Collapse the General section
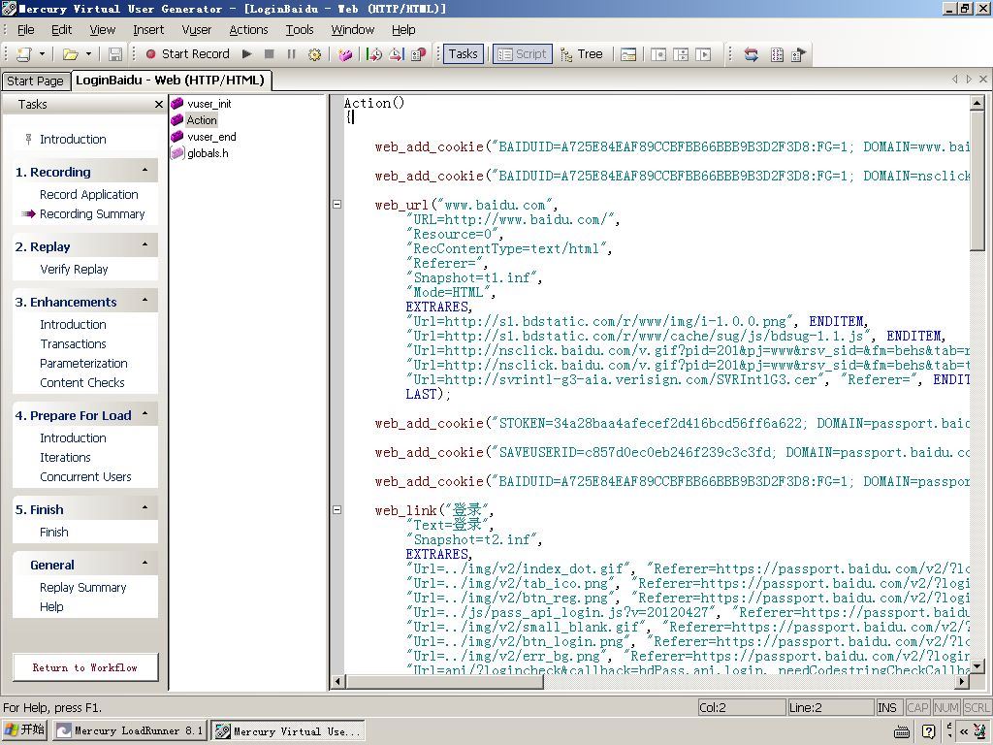The width and height of the screenshot is (993, 745). (x=145, y=564)
